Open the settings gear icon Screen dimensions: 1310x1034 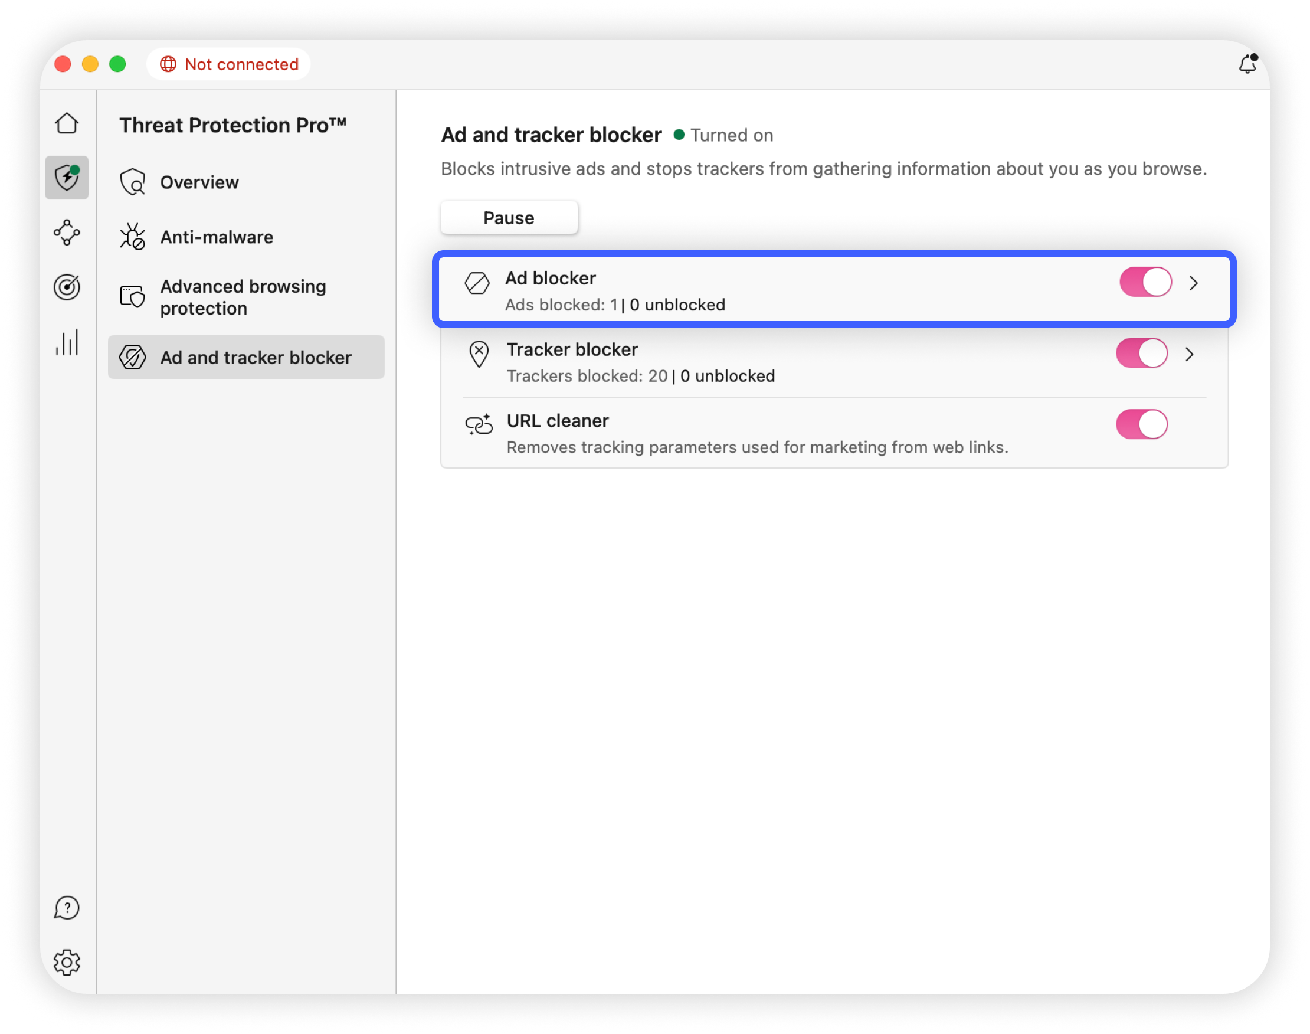(x=67, y=962)
